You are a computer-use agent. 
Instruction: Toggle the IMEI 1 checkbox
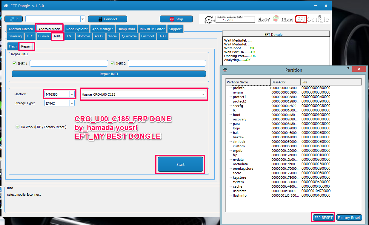[14, 63]
